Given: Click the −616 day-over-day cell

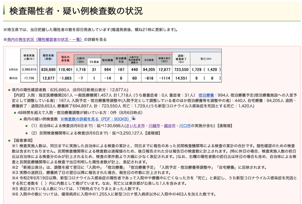Looking at the screenshot, I should point(149,78).
